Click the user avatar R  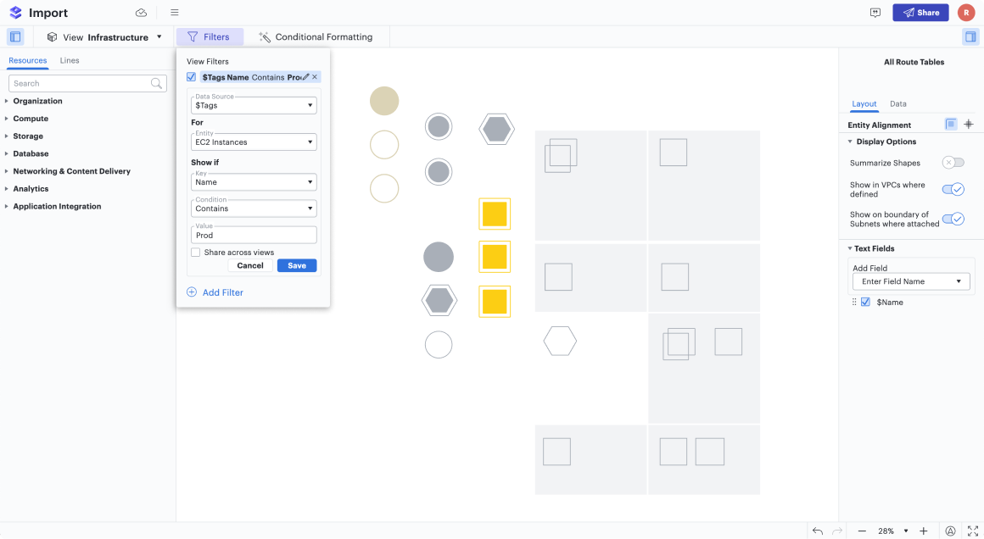pos(966,13)
